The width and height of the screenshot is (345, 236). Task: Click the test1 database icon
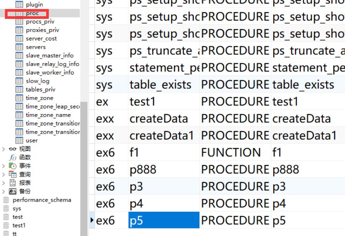tap(6, 225)
